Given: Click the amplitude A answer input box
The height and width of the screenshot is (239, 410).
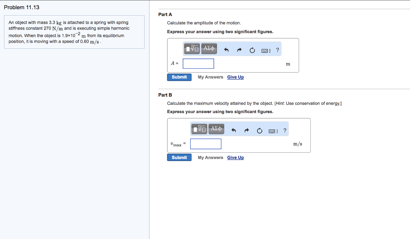Looking at the screenshot, I should click(198, 64).
